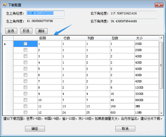The image size is (166, 137).
Task: Check the checkbox for level 9
Action: pos(25,94)
